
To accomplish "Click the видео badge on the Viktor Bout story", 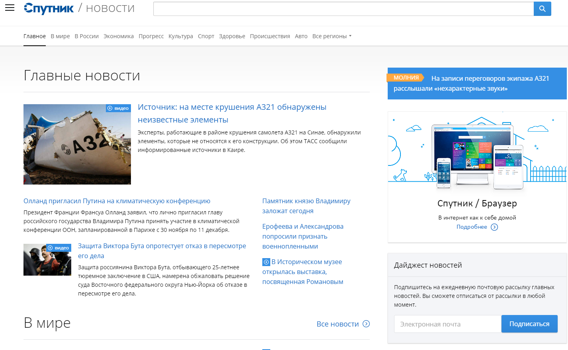I will click(59, 247).
